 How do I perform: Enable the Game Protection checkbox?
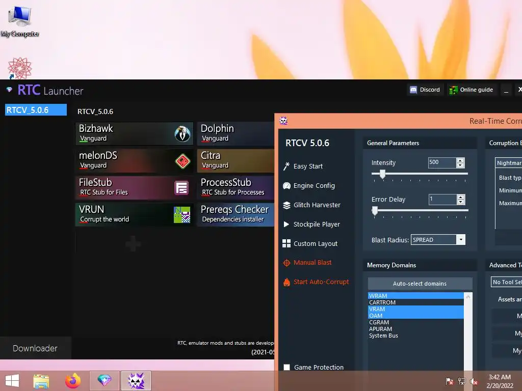click(x=286, y=367)
